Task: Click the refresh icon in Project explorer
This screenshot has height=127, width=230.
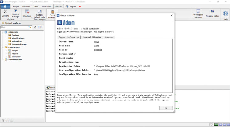Action: coord(35,27)
